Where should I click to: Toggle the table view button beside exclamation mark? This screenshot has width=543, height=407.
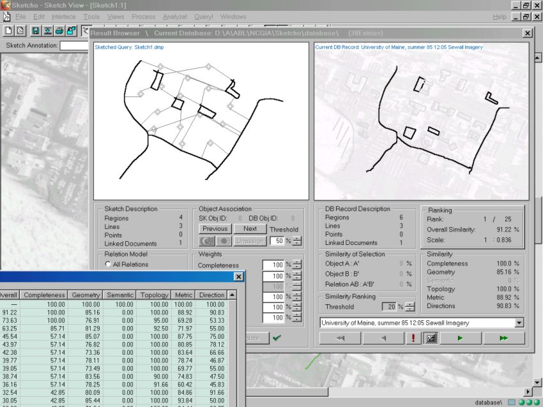(431, 338)
